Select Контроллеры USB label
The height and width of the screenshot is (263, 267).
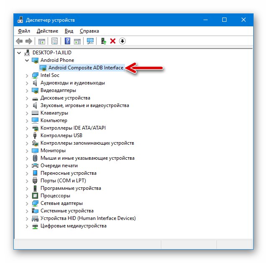coord(61,135)
